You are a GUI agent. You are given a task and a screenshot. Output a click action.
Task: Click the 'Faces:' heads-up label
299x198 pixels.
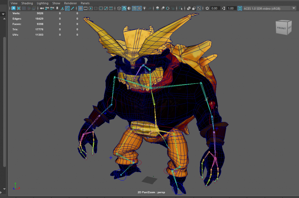coord(17,24)
